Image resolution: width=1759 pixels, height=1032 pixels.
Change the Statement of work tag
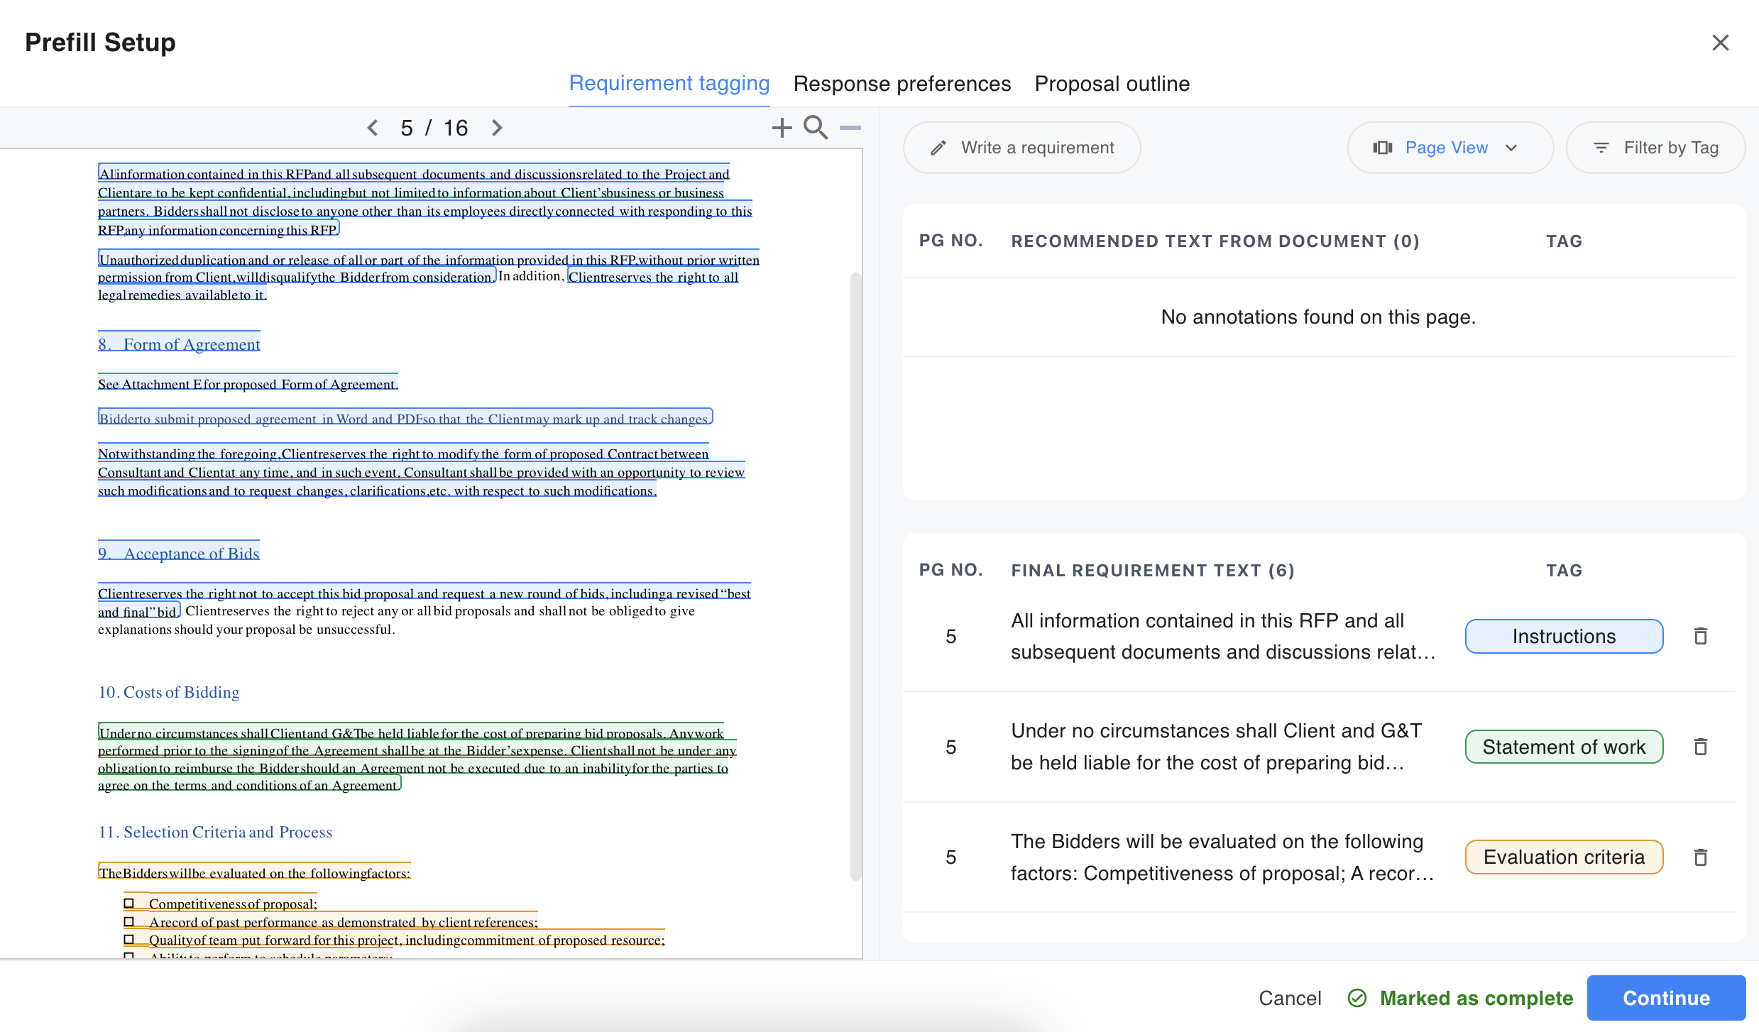click(x=1564, y=747)
